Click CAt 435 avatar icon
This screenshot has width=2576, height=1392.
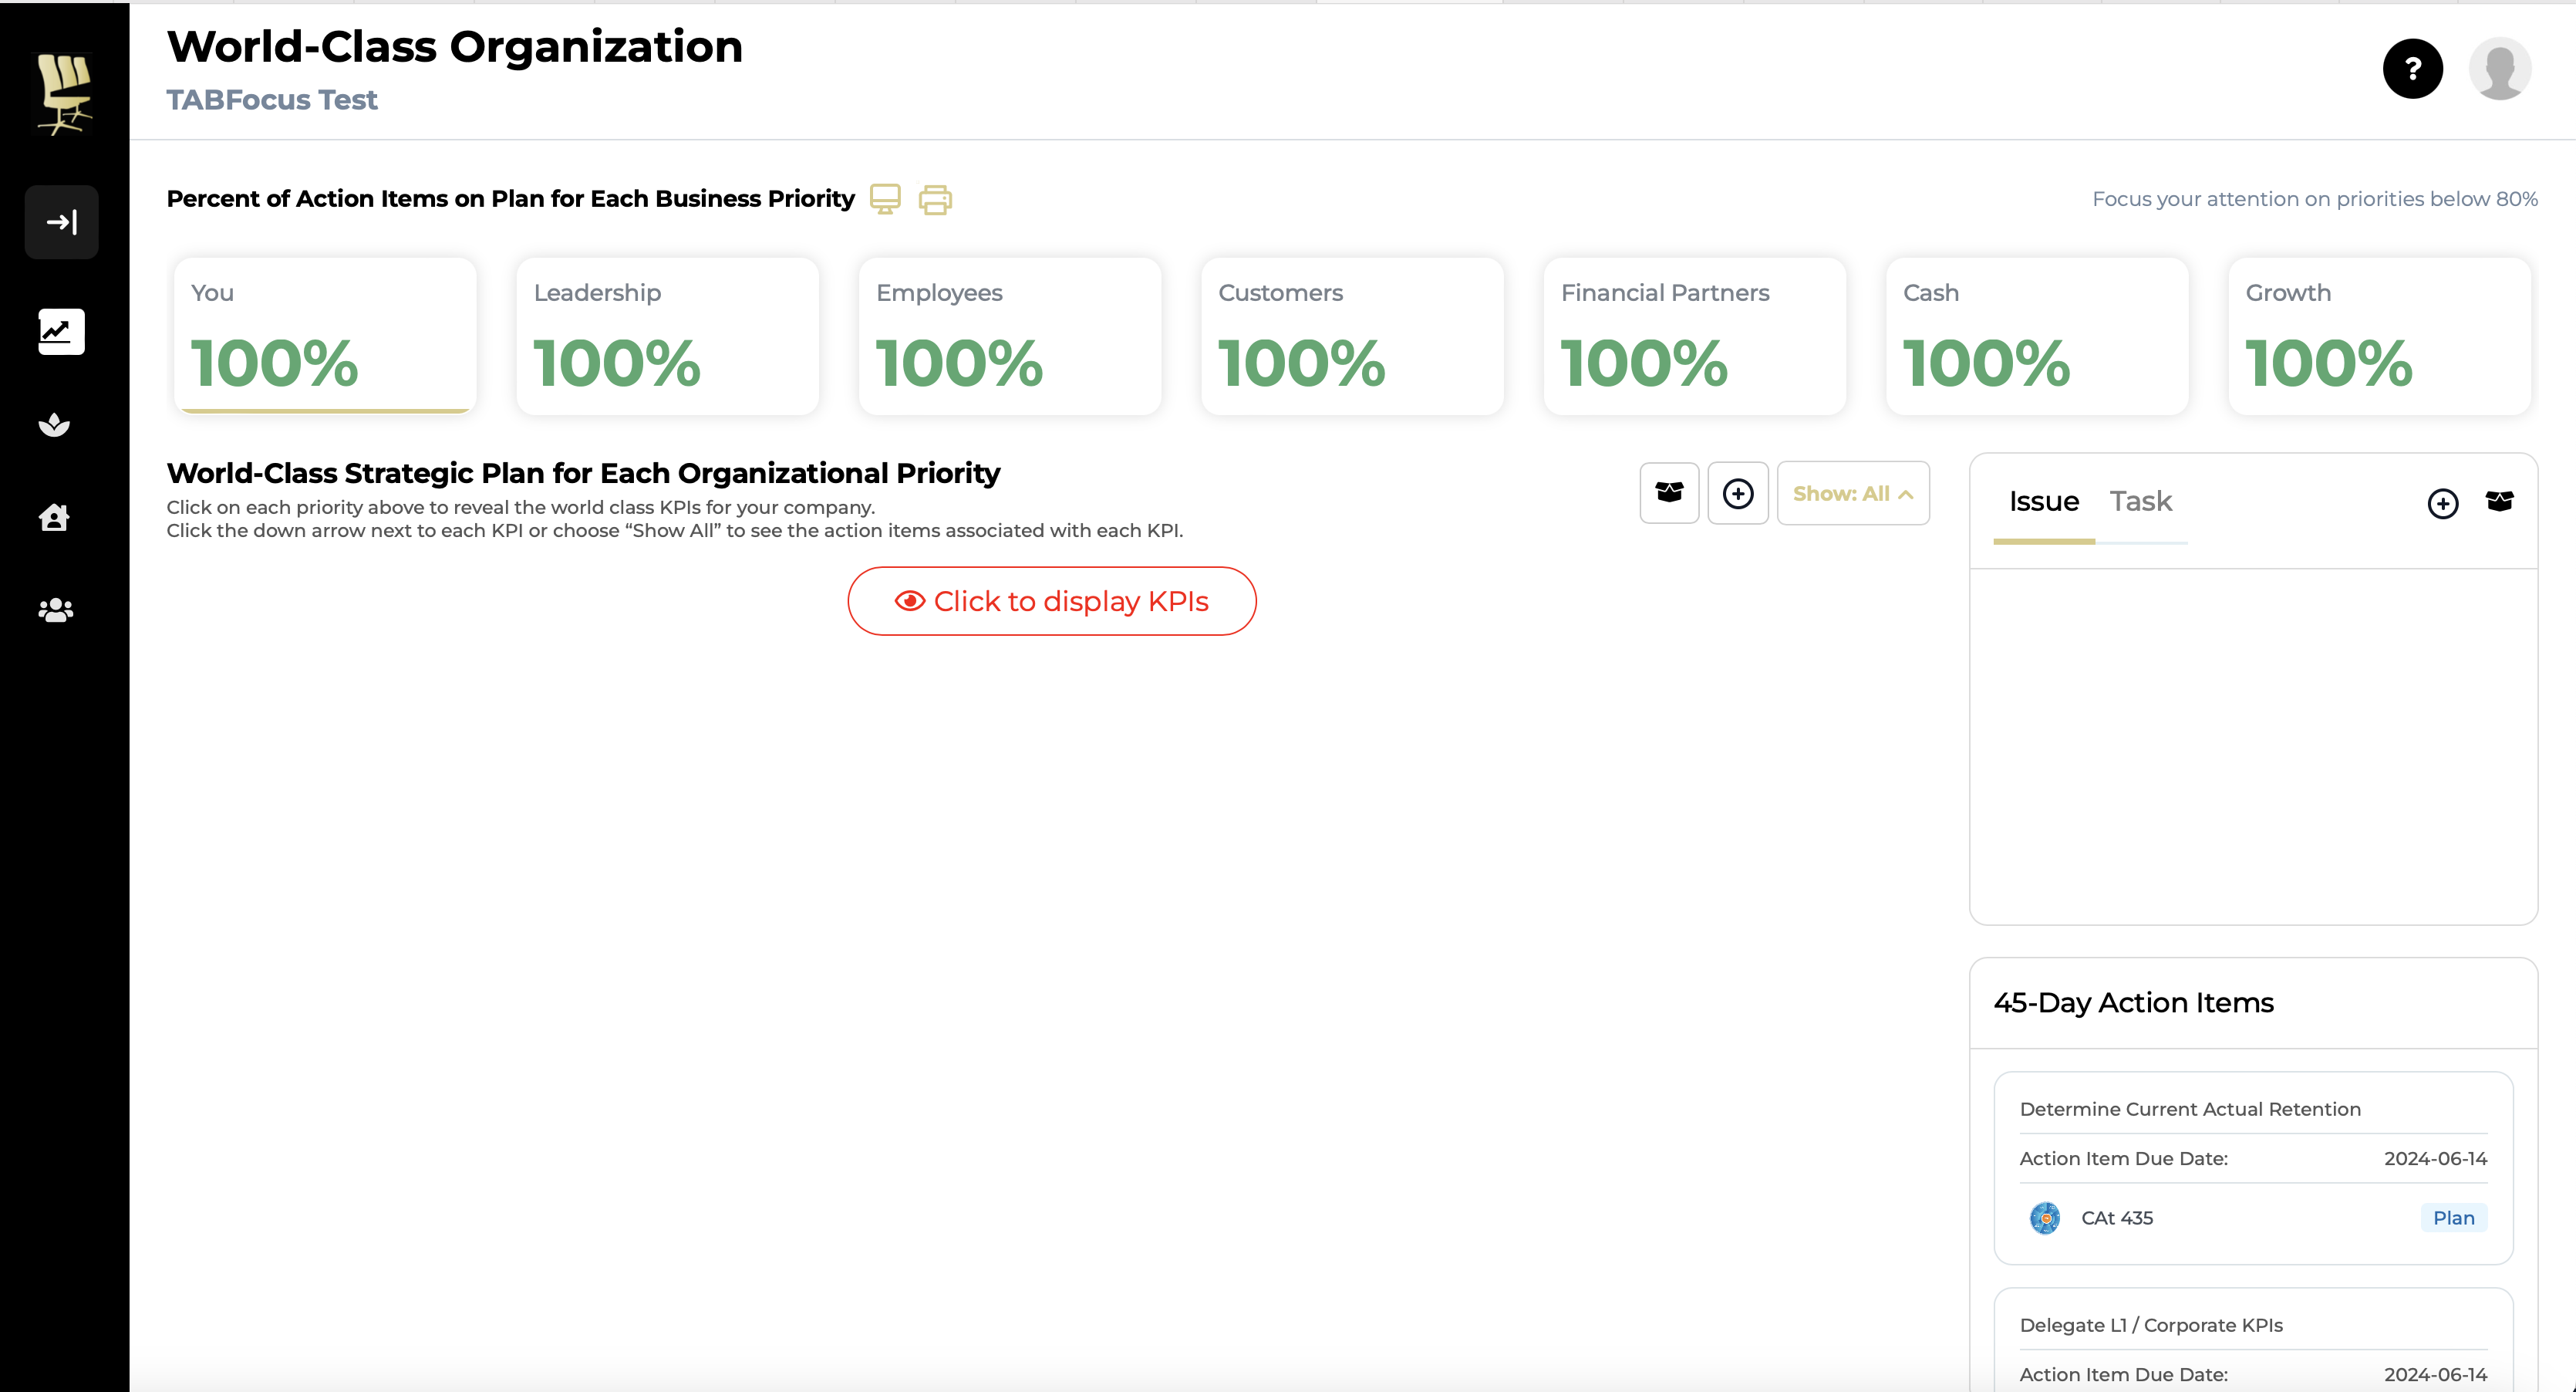tap(2045, 1218)
